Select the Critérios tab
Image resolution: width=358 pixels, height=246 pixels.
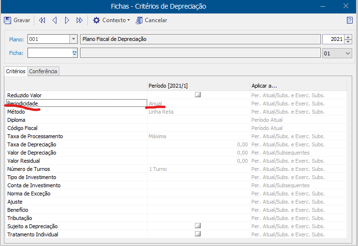16,71
